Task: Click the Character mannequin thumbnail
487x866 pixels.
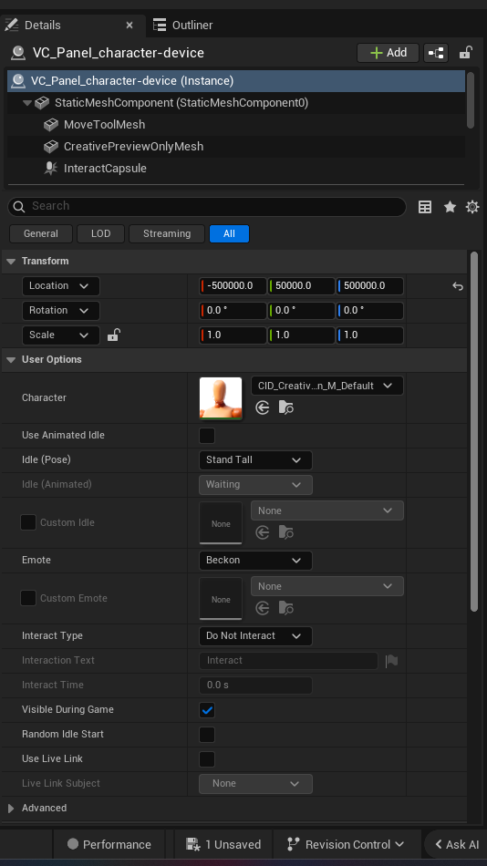Action: coord(221,398)
